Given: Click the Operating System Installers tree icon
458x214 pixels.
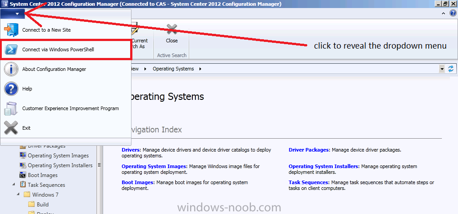Looking at the screenshot, I should [x=23, y=165].
